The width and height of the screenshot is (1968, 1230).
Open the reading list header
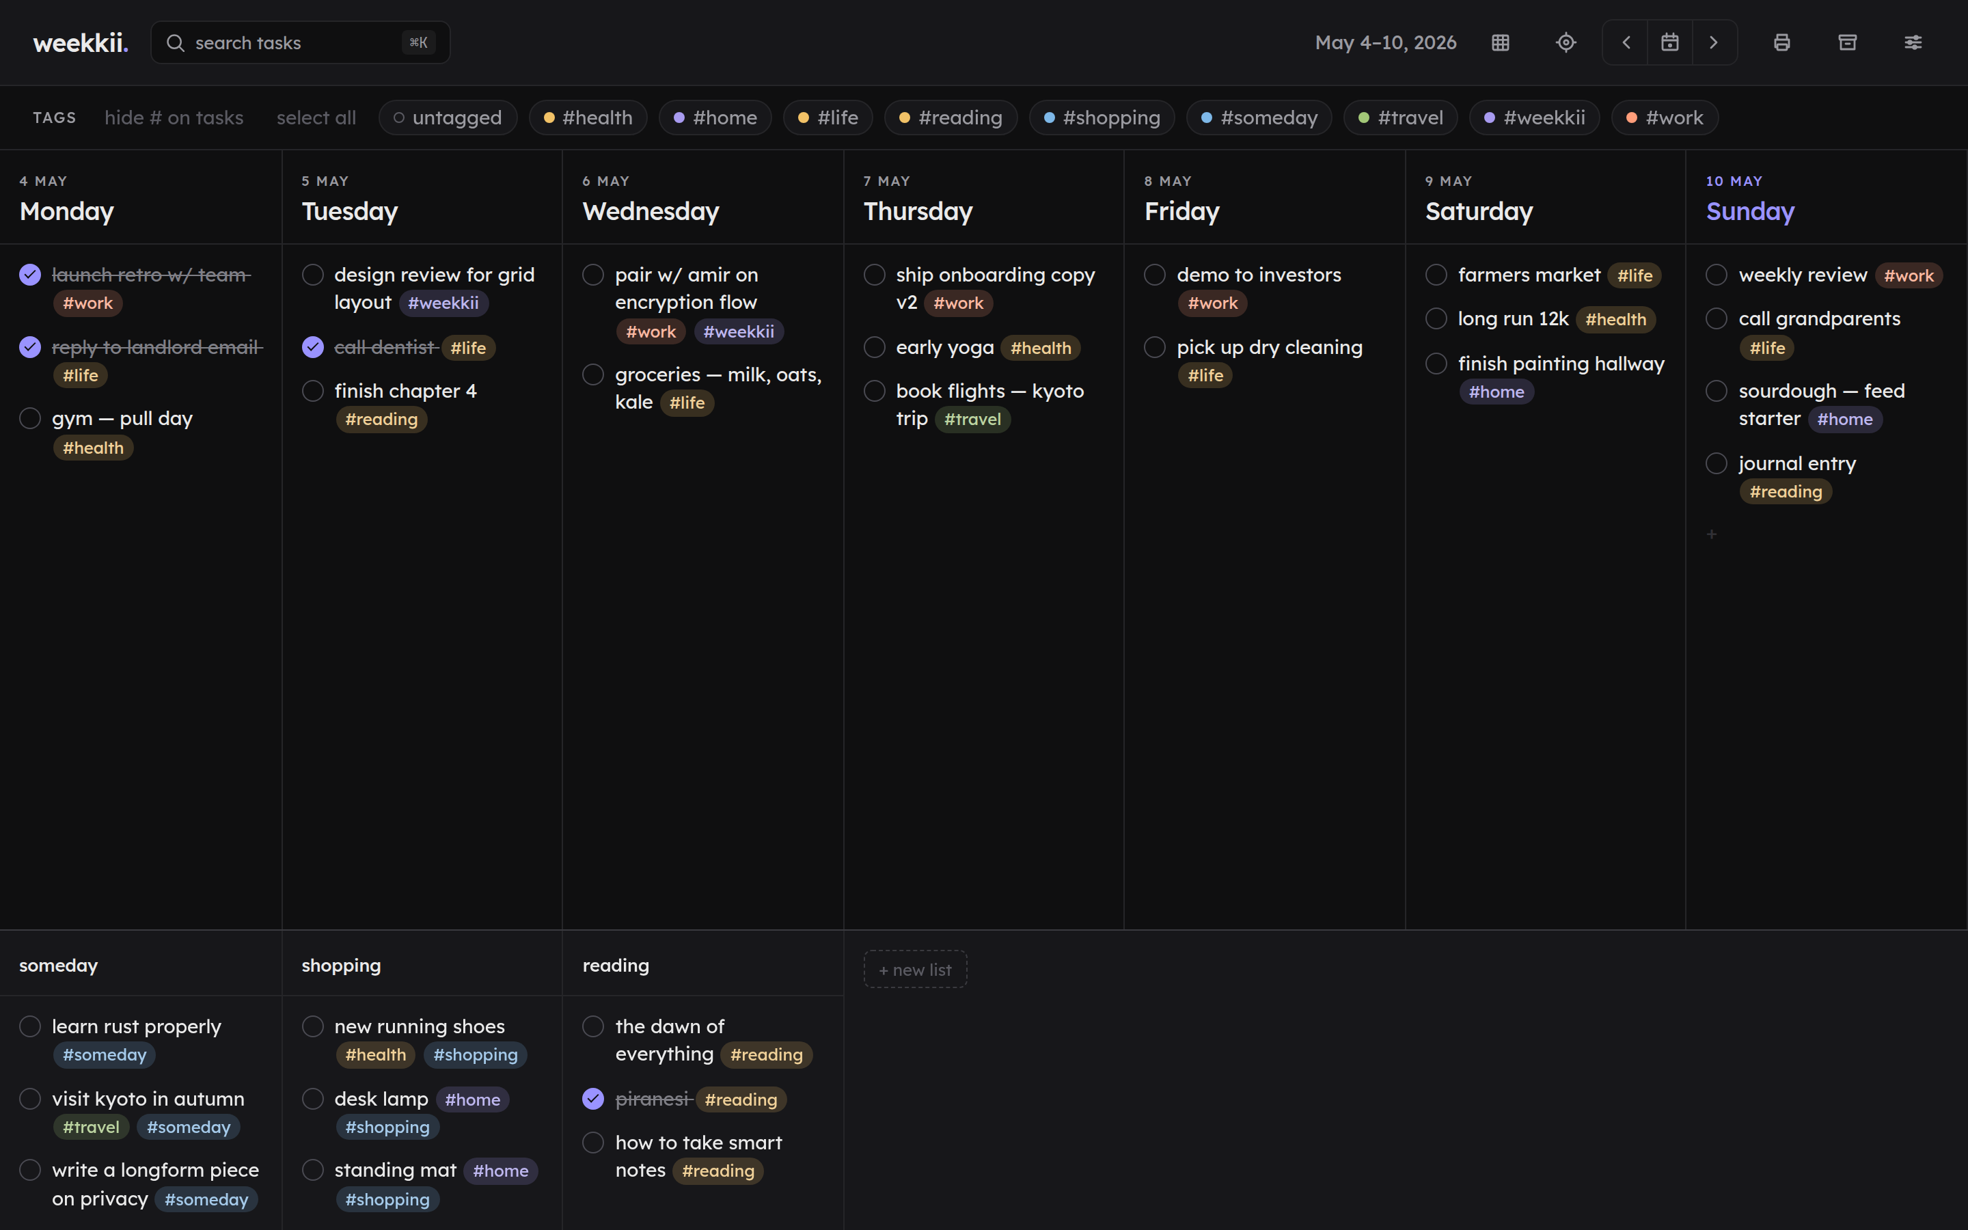click(x=616, y=966)
